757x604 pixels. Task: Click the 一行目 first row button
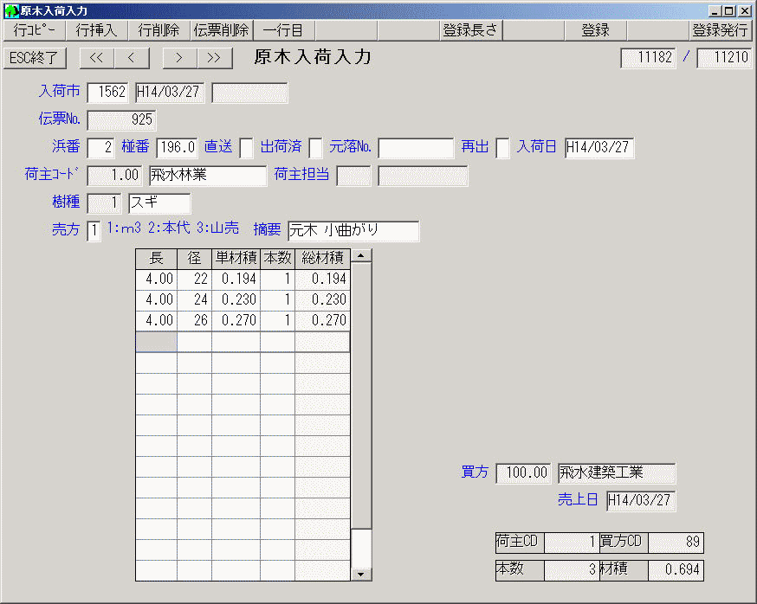point(283,30)
